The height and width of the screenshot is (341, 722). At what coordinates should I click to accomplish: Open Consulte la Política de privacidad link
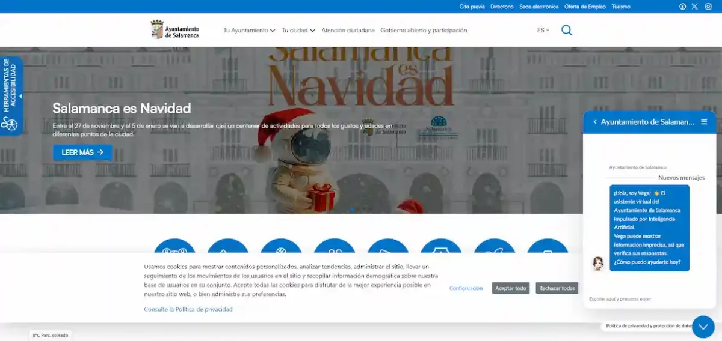click(188, 309)
